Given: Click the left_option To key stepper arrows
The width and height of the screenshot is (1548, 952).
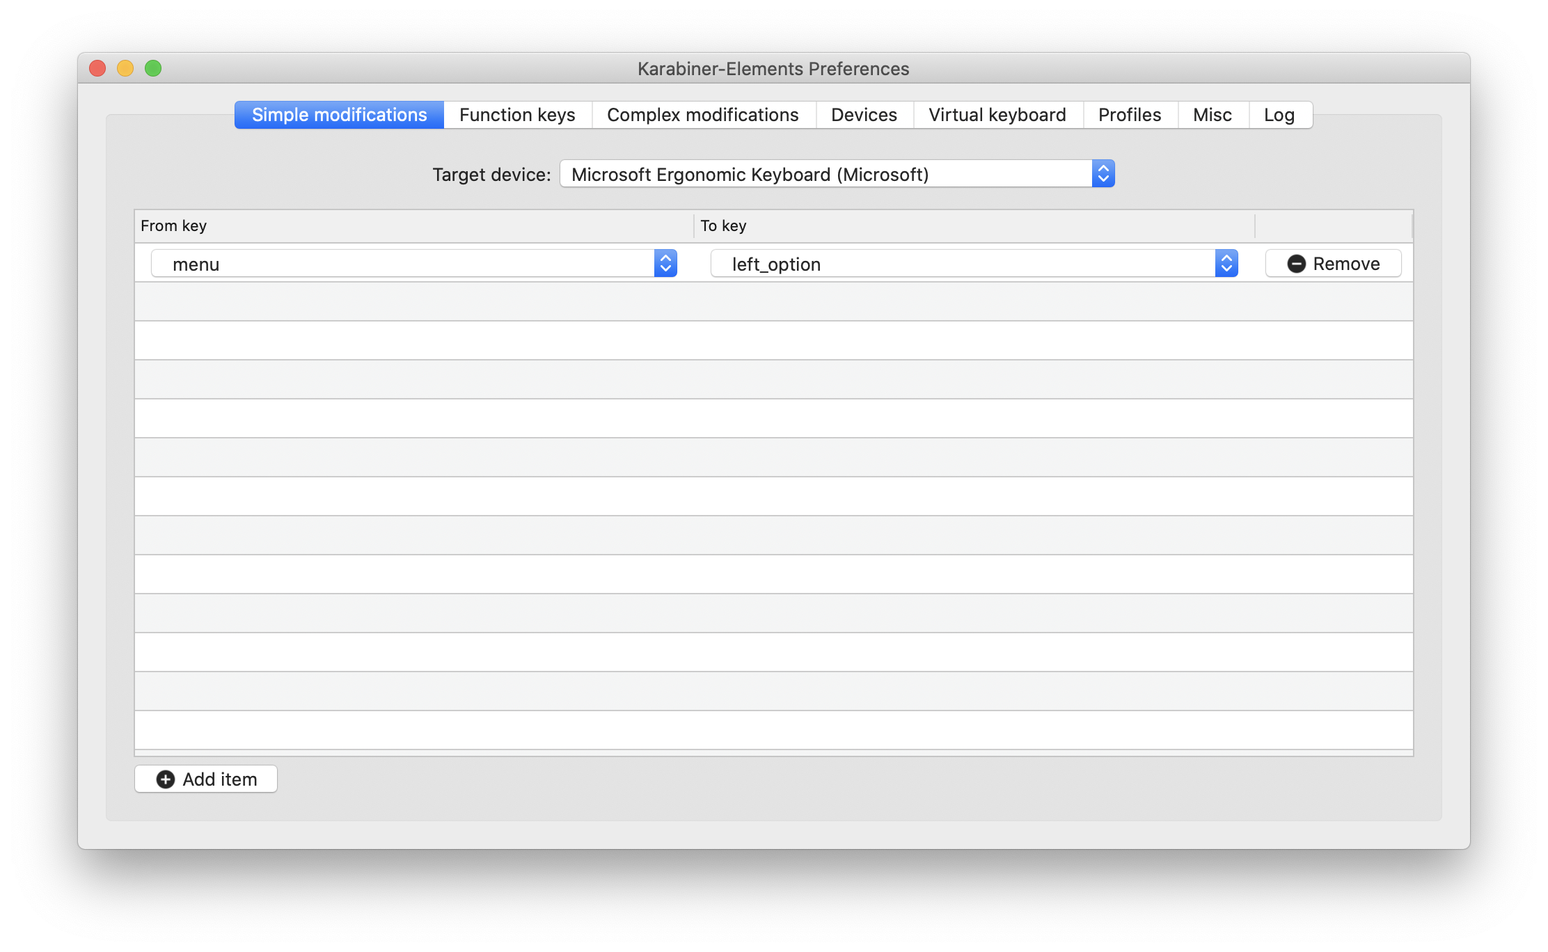Looking at the screenshot, I should click(1226, 264).
